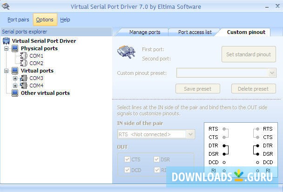Viewport: 283px width, 192px height.
Task: Click the right DTR pin dot
Action: point(257,146)
